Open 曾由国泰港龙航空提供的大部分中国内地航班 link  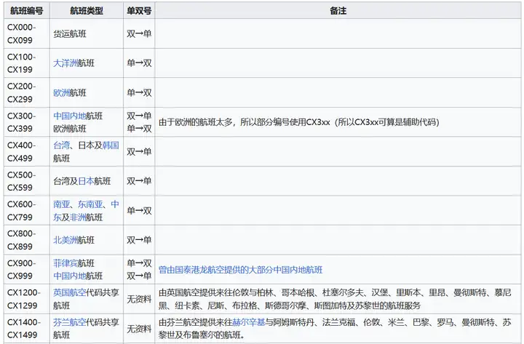241,270
